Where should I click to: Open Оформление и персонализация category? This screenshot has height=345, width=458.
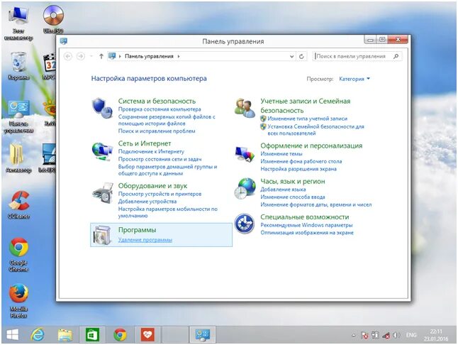pos(311,146)
